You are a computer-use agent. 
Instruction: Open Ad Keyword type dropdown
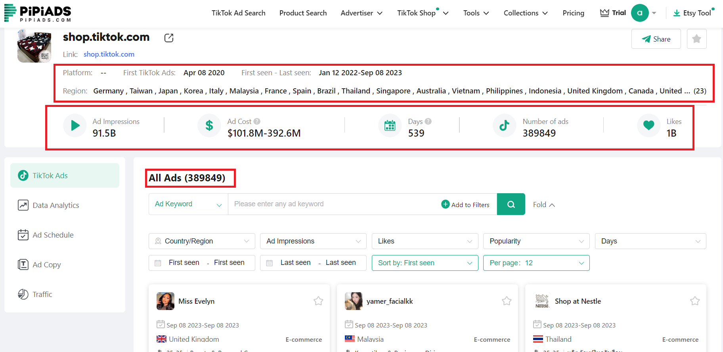(x=188, y=204)
